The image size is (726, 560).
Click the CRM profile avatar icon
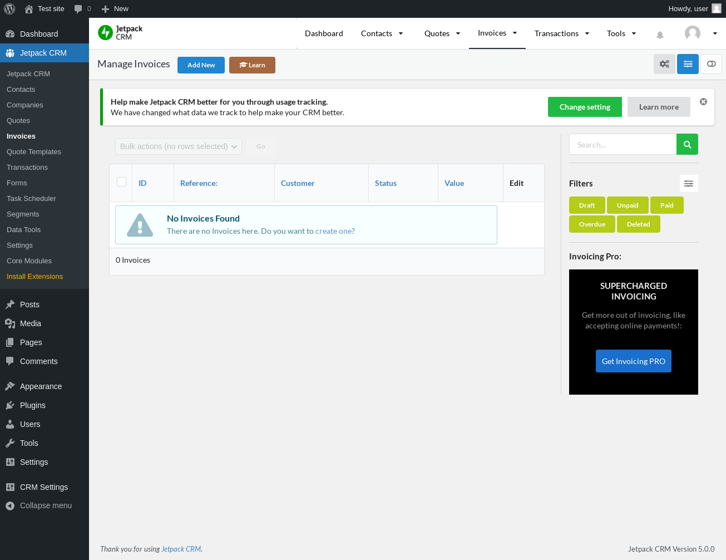[693, 33]
